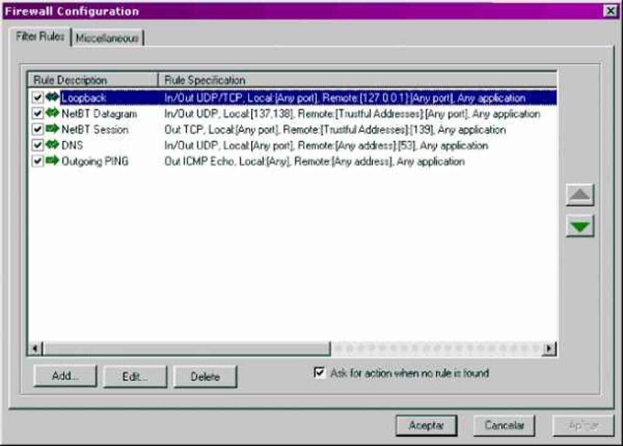Click the Edit button
This screenshot has width=623, height=446.
coord(135,376)
